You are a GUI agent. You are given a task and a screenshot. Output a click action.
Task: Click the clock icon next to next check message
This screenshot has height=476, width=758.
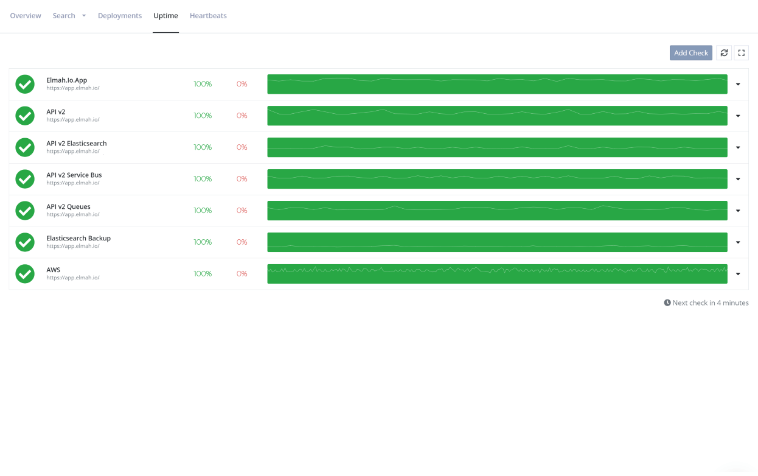coord(667,303)
